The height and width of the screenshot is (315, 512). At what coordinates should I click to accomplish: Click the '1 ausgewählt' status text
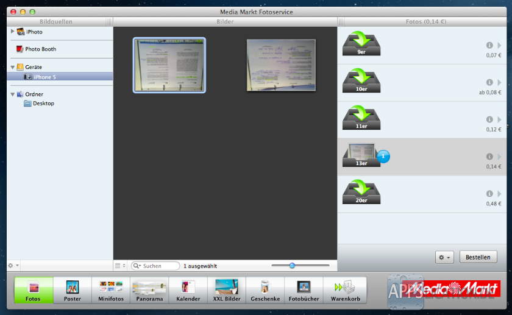pos(200,266)
